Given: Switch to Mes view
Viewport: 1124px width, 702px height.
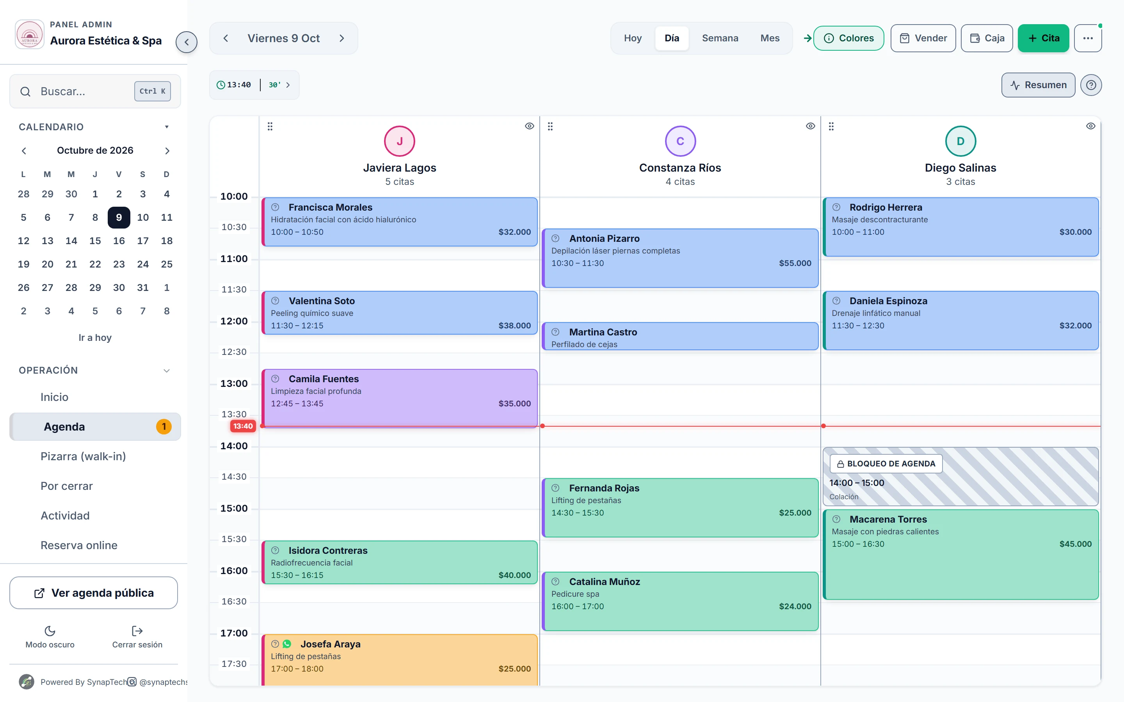Looking at the screenshot, I should point(770,38).
